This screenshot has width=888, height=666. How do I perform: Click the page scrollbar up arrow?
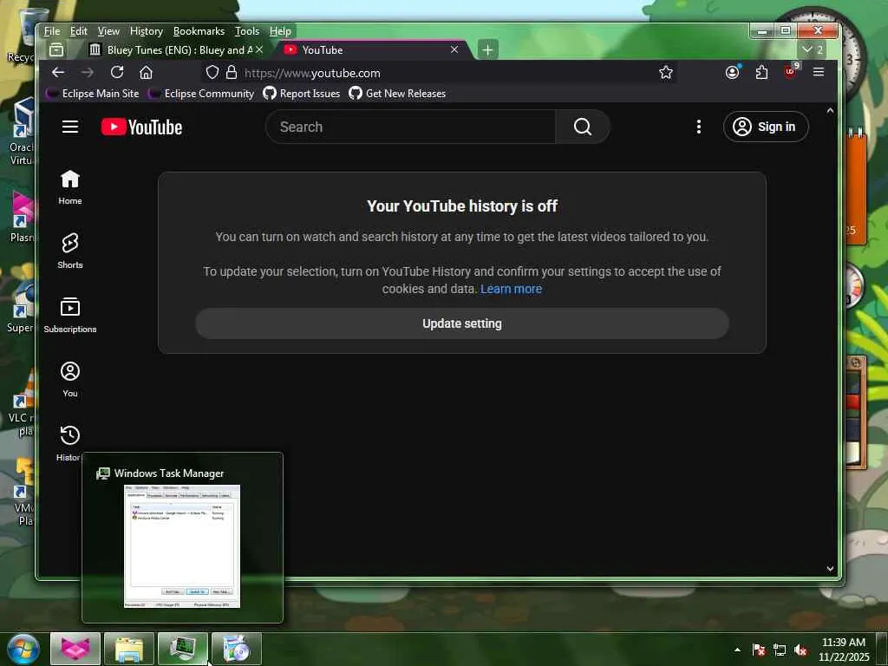[x=830, y=111]
